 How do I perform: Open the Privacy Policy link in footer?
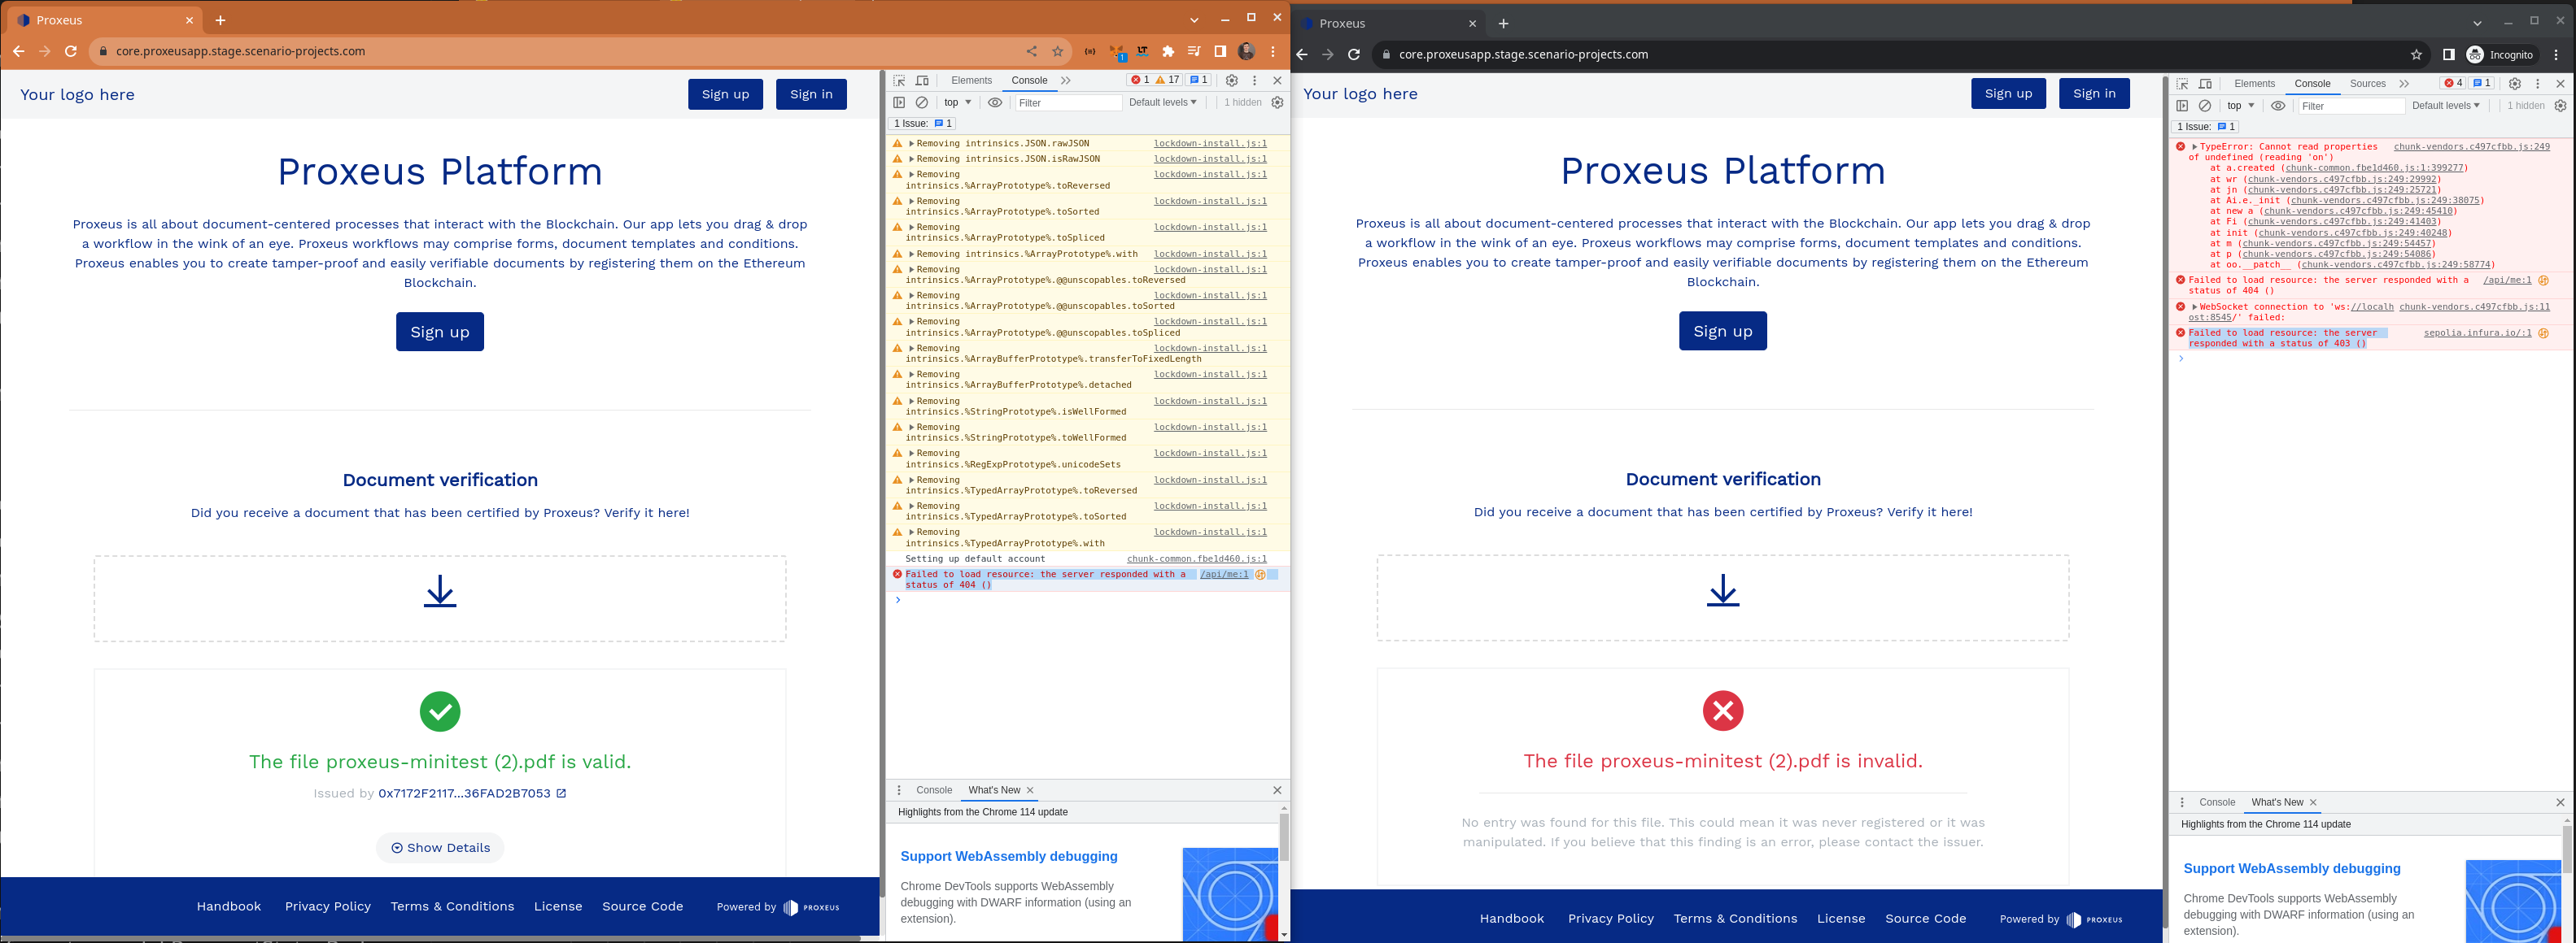point(327,906)
